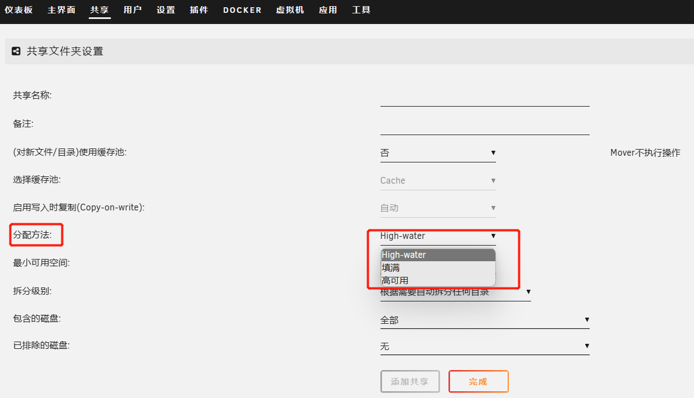This screenshot has height=398, width=694.
Task: Open the 虚拟机 tab
Action: click(x=290, y=10)
